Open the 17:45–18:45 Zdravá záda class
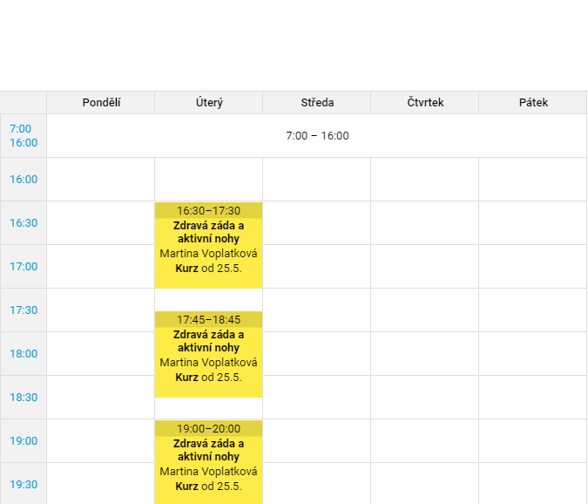The height and width of the screenshot is (504, 588). coord(208,354)
